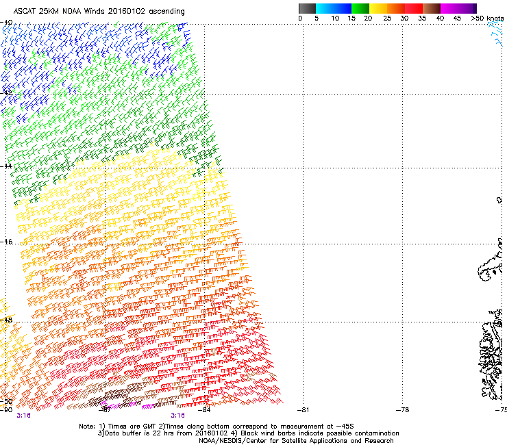Image resolution: width=507 pixels, height=445 pixels.
Task: Click the legend scale label "15"
Action: tap(351, 18)
